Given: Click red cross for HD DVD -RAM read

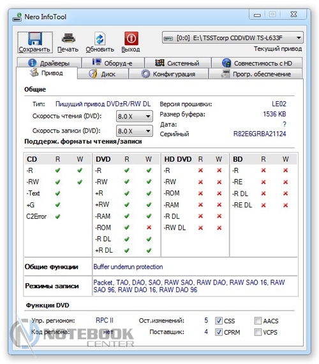Looking at the screenshot, I should (200, 205).
